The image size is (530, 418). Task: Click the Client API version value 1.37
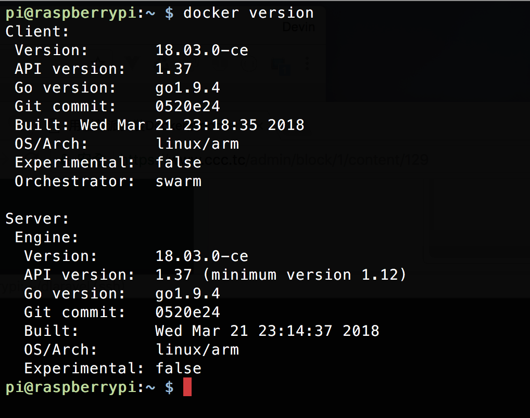pos(173,69)
